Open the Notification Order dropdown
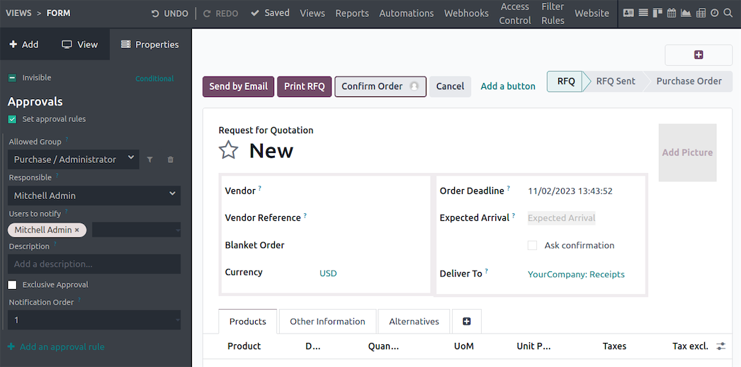This screenshot has height=367, width=741. pyautogui.click(x=94, y=320)
